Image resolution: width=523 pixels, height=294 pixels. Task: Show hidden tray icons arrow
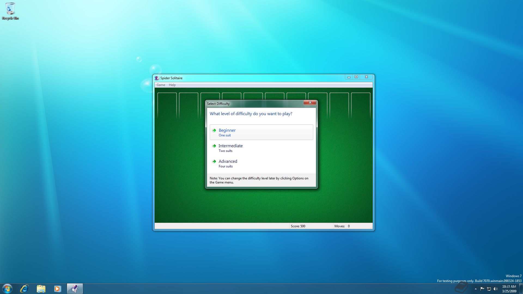(x=476, y=289)
